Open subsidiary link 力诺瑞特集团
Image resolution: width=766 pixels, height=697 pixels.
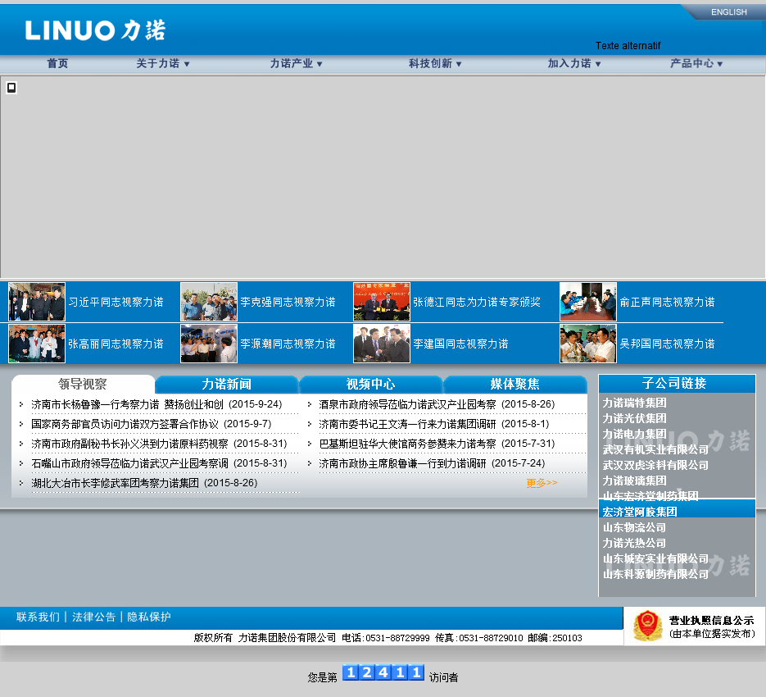(x=634, y=403)
